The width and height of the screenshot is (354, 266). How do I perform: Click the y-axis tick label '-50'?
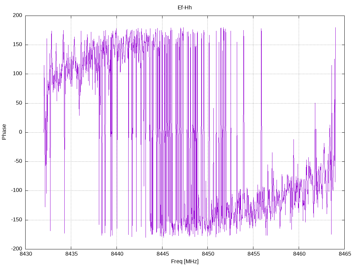point(18,161)
